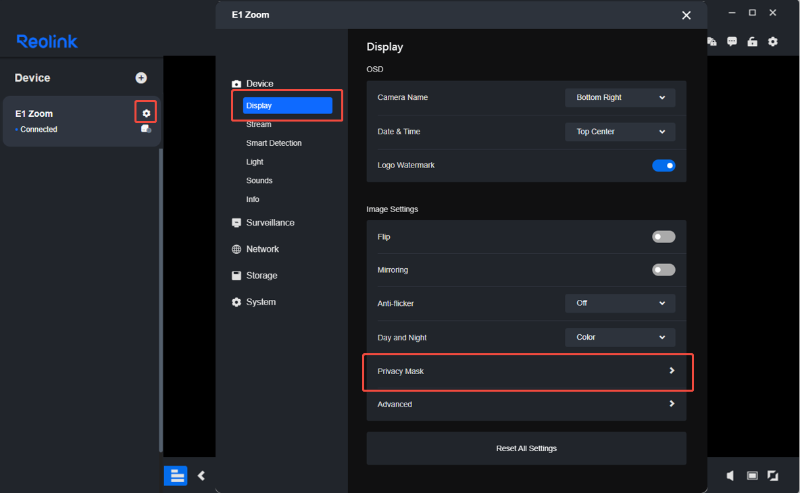
Task: Select the E1 Zoom device entry
Action: click(82, 122)
